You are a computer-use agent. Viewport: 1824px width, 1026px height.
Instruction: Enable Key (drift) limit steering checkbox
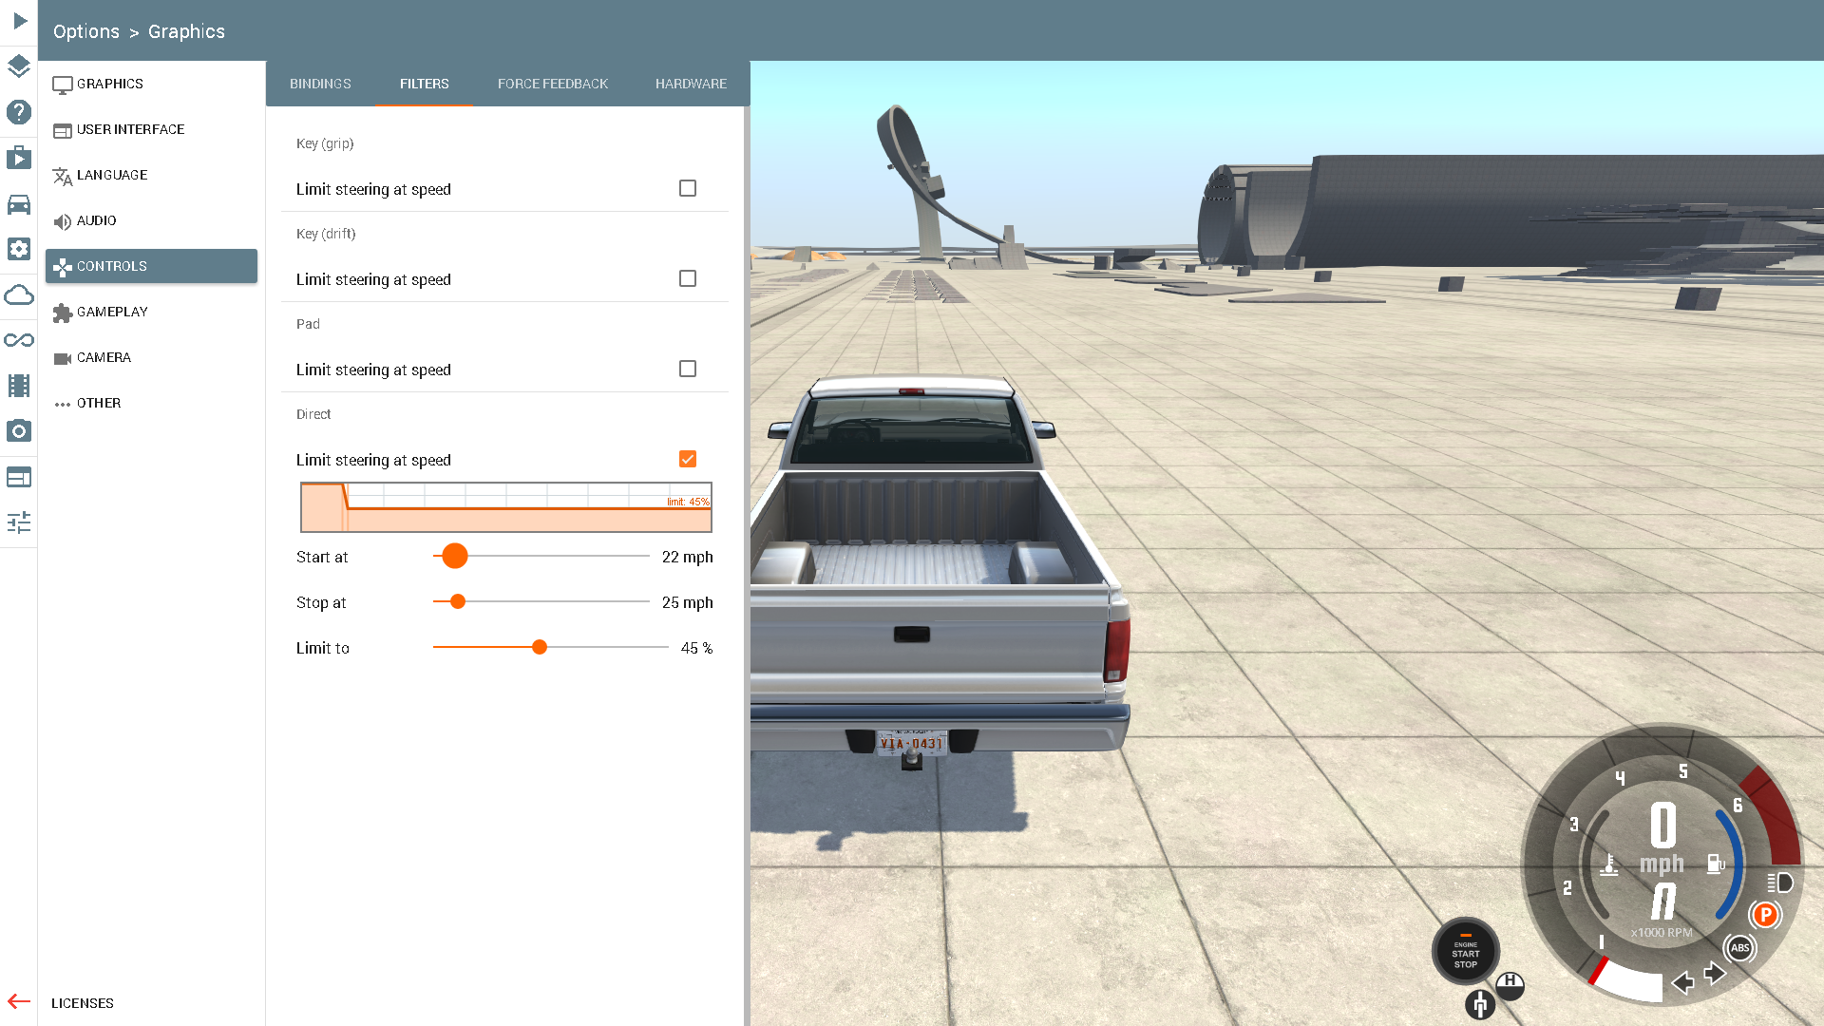click(x=688, y=278)
